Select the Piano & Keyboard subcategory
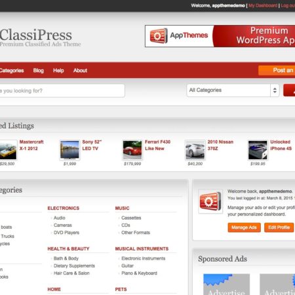Screen dimensions: 295x295 139,273
